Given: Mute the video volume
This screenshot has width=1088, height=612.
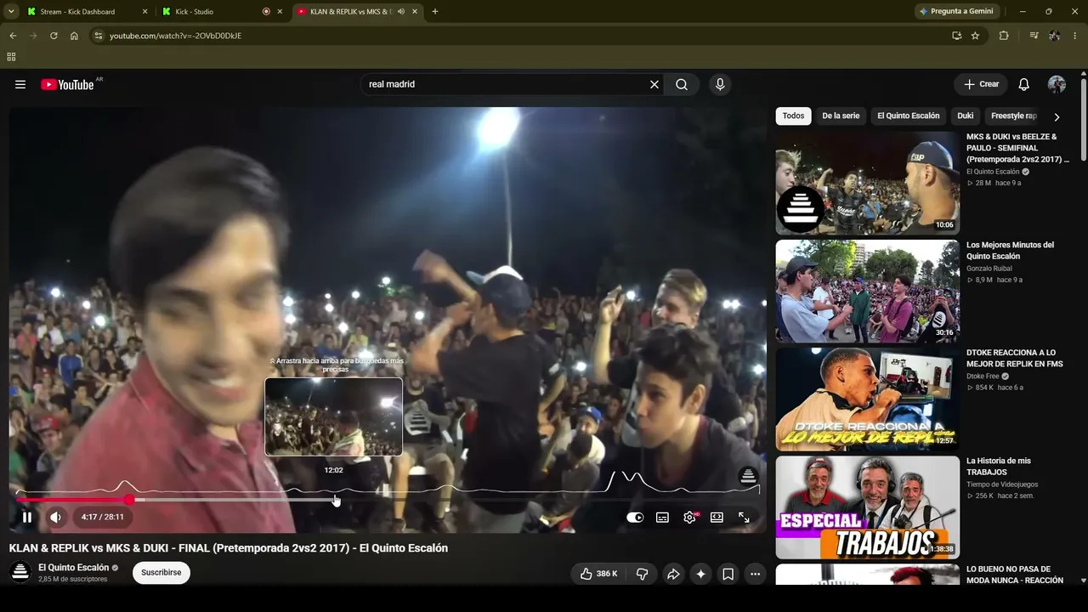Looking at the screenshot, I should pyautogui.click(x=55, y=517).
